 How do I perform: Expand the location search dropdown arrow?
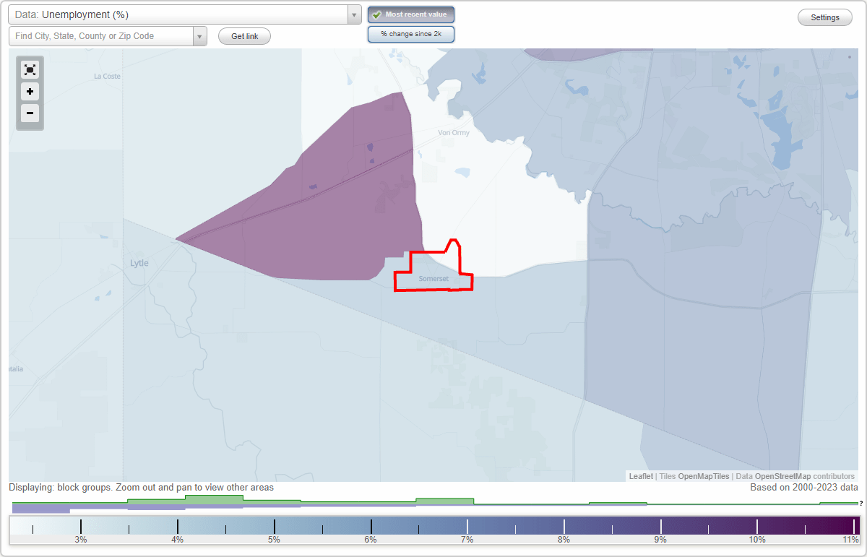pyautogui.click(x=199, y=36)
